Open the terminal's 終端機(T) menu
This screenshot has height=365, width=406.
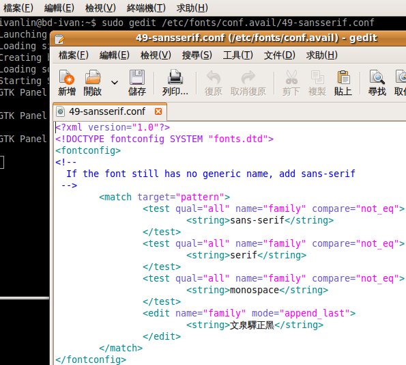click(146, 8)
